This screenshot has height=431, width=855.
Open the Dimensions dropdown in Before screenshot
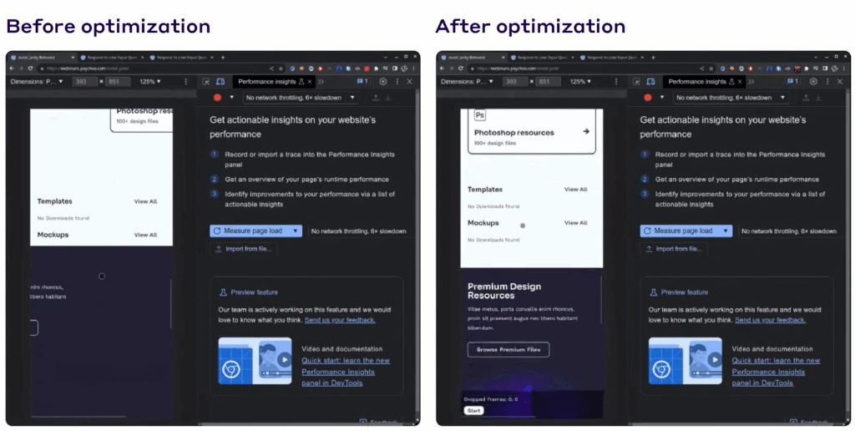pyautogui.click(x=37, y=81)
